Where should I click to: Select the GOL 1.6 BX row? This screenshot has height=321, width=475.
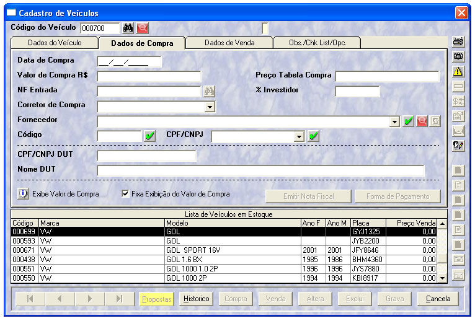(224, 260)
